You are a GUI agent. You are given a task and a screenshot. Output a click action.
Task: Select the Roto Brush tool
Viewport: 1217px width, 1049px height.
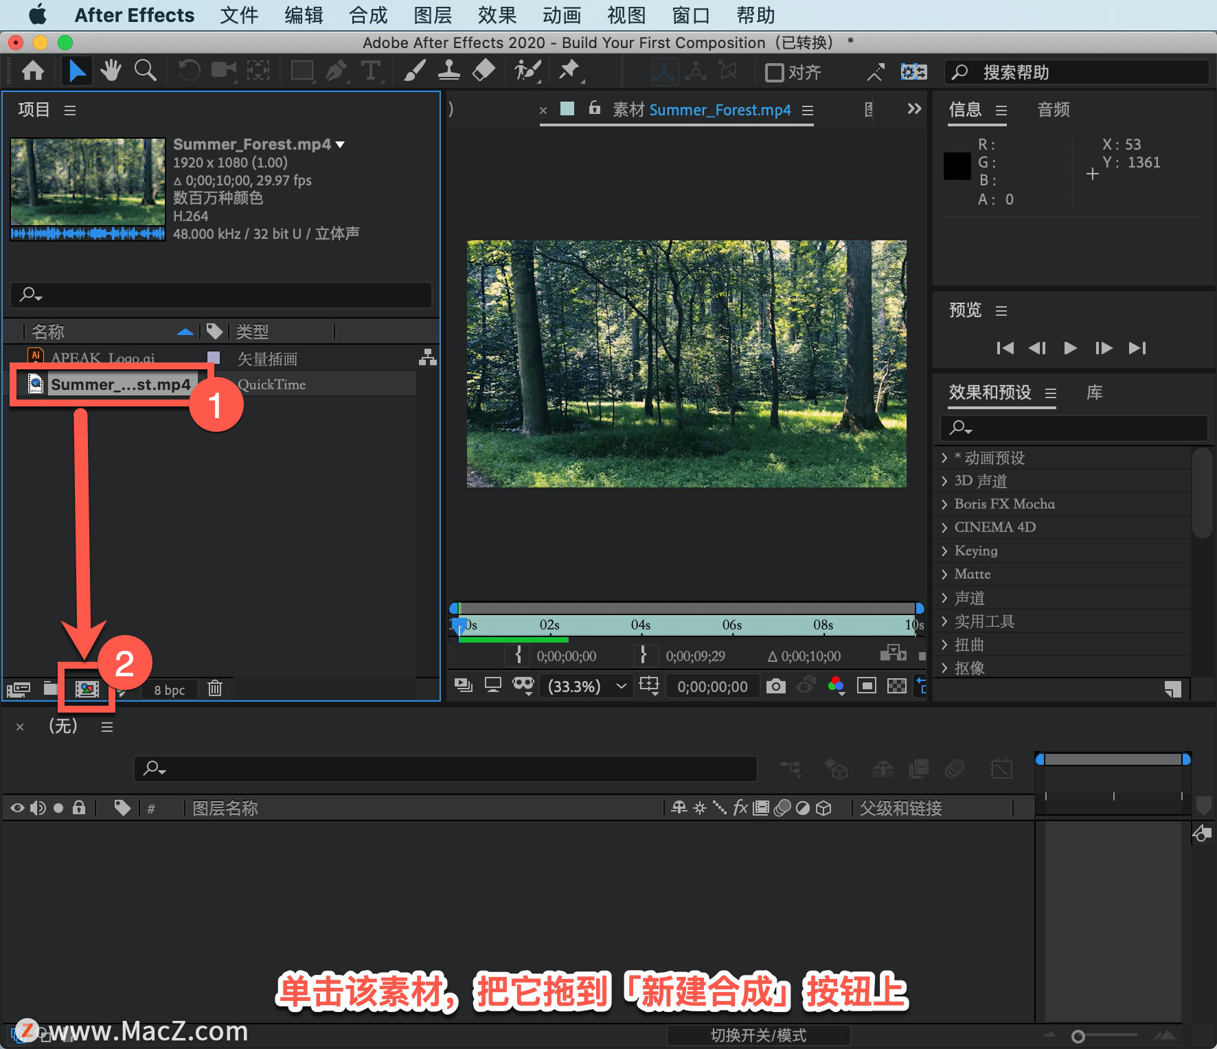pyautogui.click(x=527, y=71)
